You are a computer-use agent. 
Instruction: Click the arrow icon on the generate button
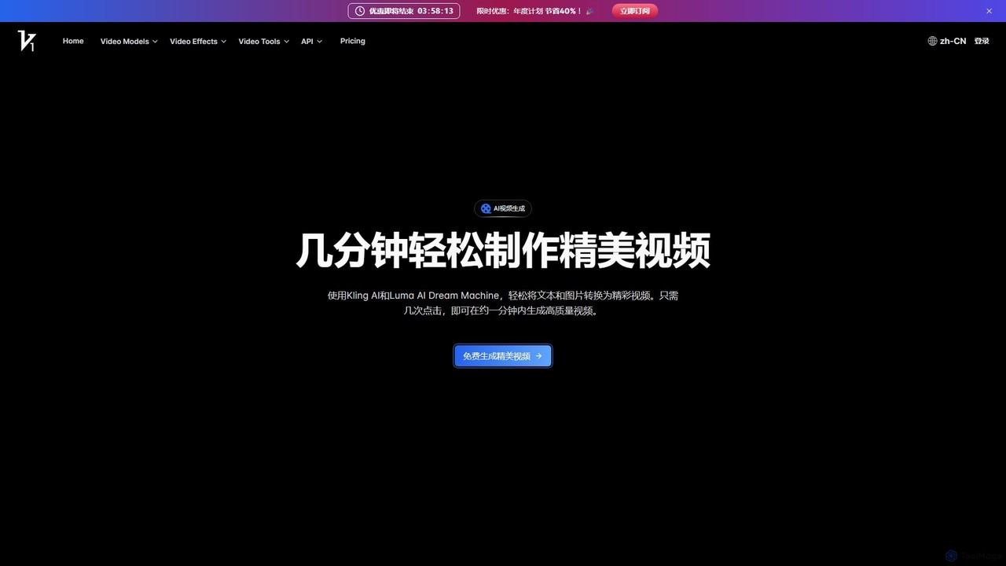538,356
